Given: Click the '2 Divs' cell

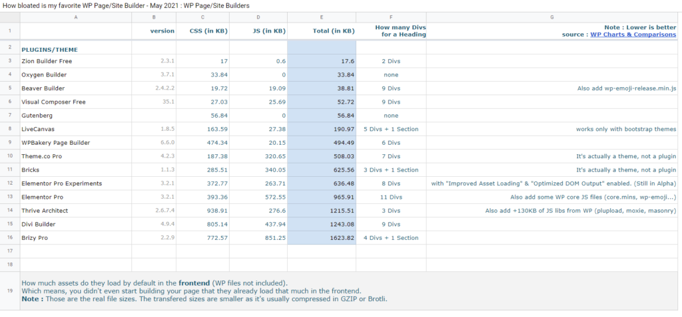Looking at the screenshot, I should (x=391, y=61).
